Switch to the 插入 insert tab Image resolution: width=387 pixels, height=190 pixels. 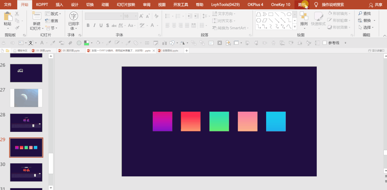pyautogui.click(x=60, y=5)
